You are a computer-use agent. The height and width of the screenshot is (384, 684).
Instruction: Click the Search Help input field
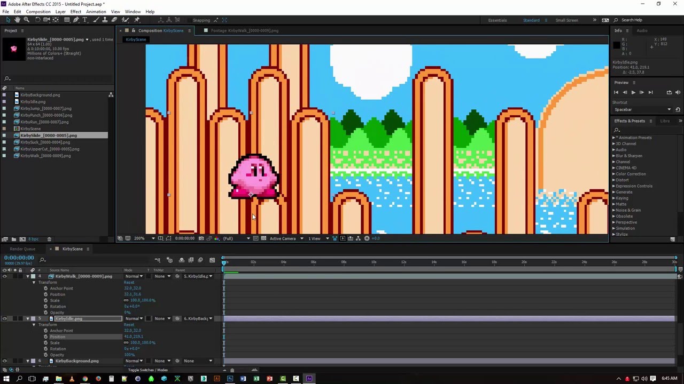645,20
